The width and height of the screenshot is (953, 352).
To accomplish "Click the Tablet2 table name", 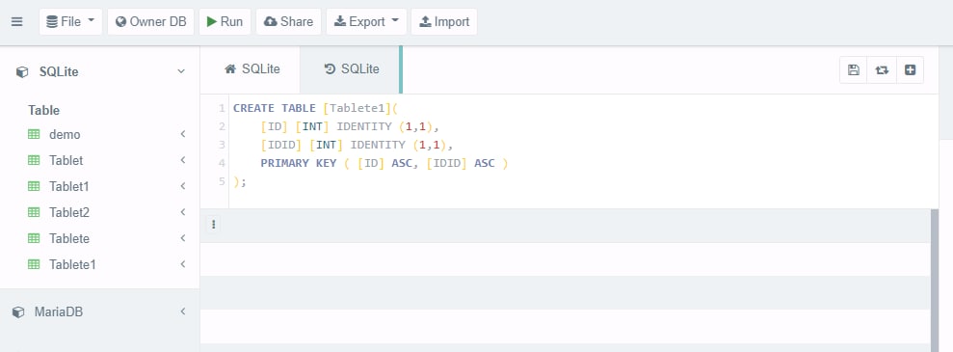I will point(69,213).
